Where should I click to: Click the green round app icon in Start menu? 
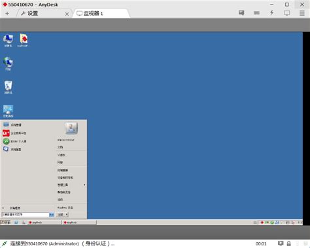coord(6,141)
